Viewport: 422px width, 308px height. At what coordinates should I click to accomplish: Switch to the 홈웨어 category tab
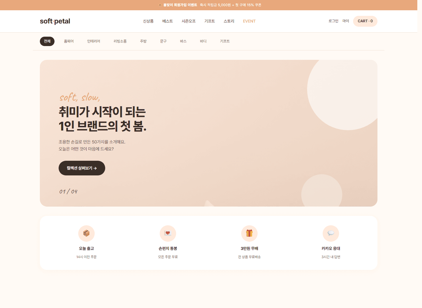pos(69,41)
